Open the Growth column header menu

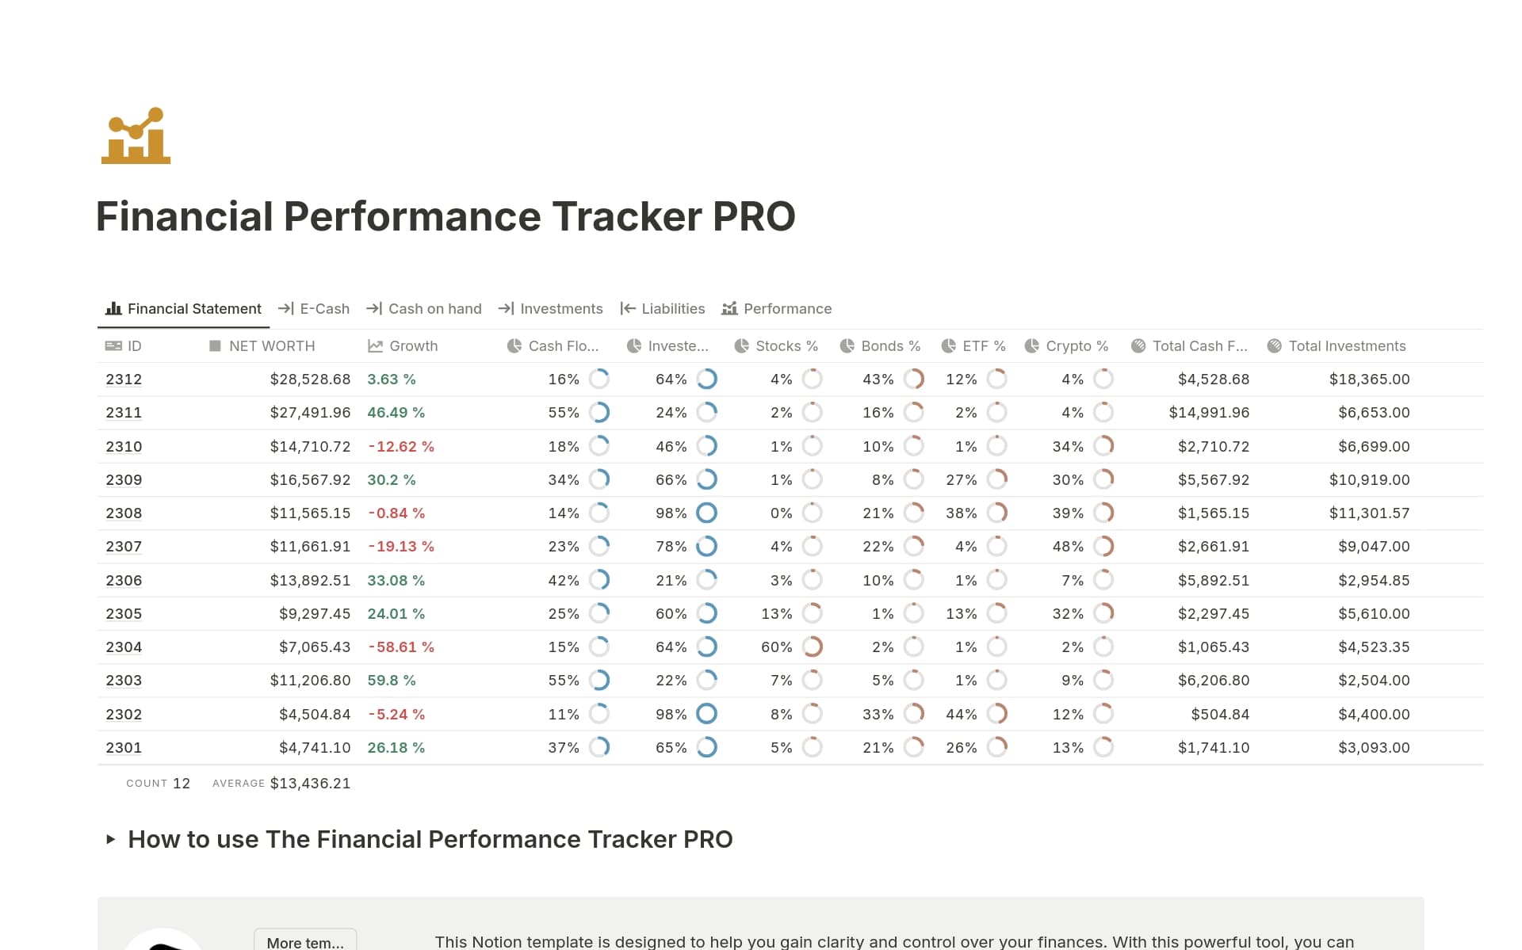413,346
